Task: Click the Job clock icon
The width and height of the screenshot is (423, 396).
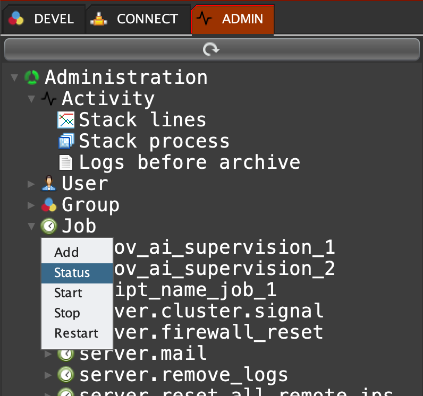Action: (49, 226)
